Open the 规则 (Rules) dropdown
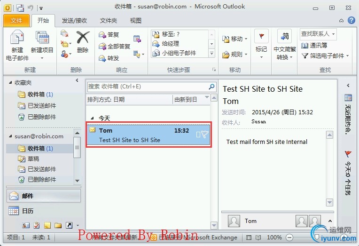359x246 pixels. pyautogui.click(x=234, y=55)
